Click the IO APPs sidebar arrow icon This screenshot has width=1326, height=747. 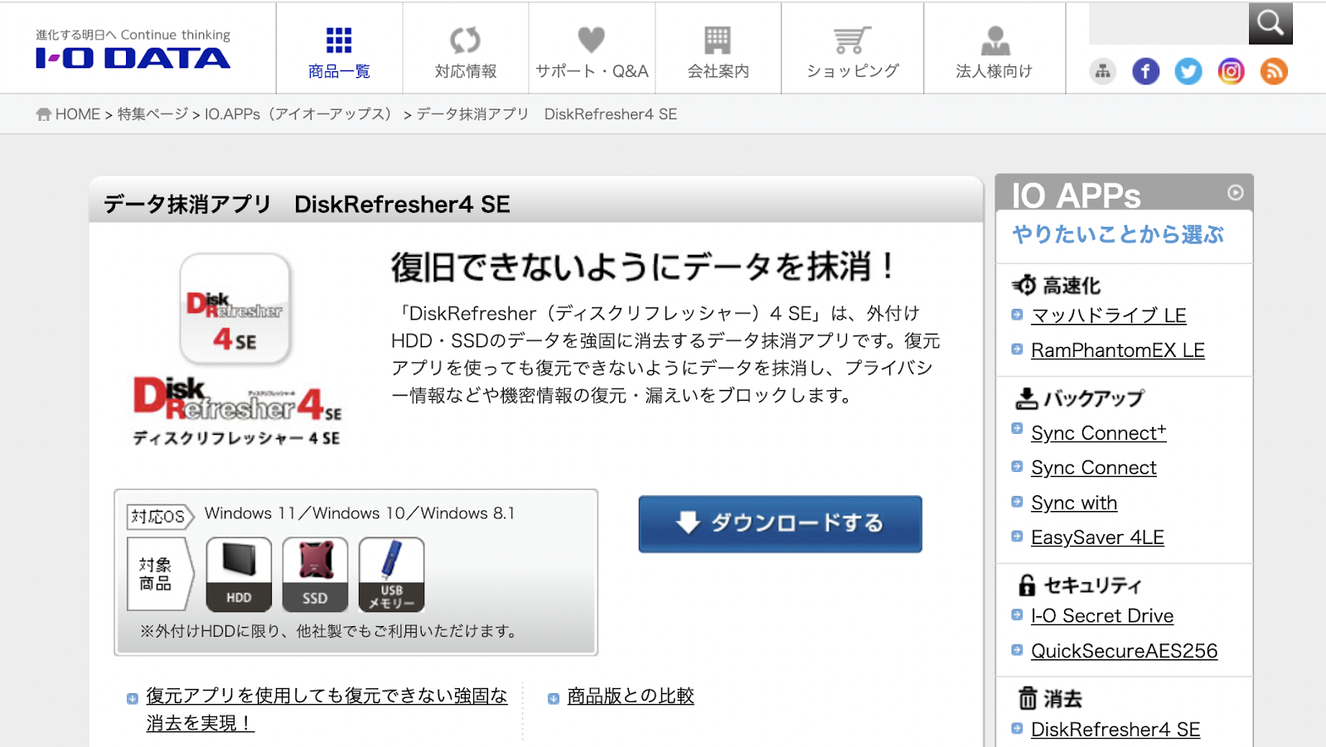[x=1235, y=192]
